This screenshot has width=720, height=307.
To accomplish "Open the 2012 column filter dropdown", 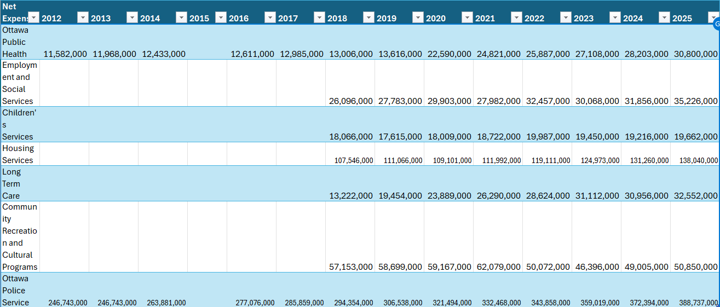I will pyautogui.click(x=83, y=18).
